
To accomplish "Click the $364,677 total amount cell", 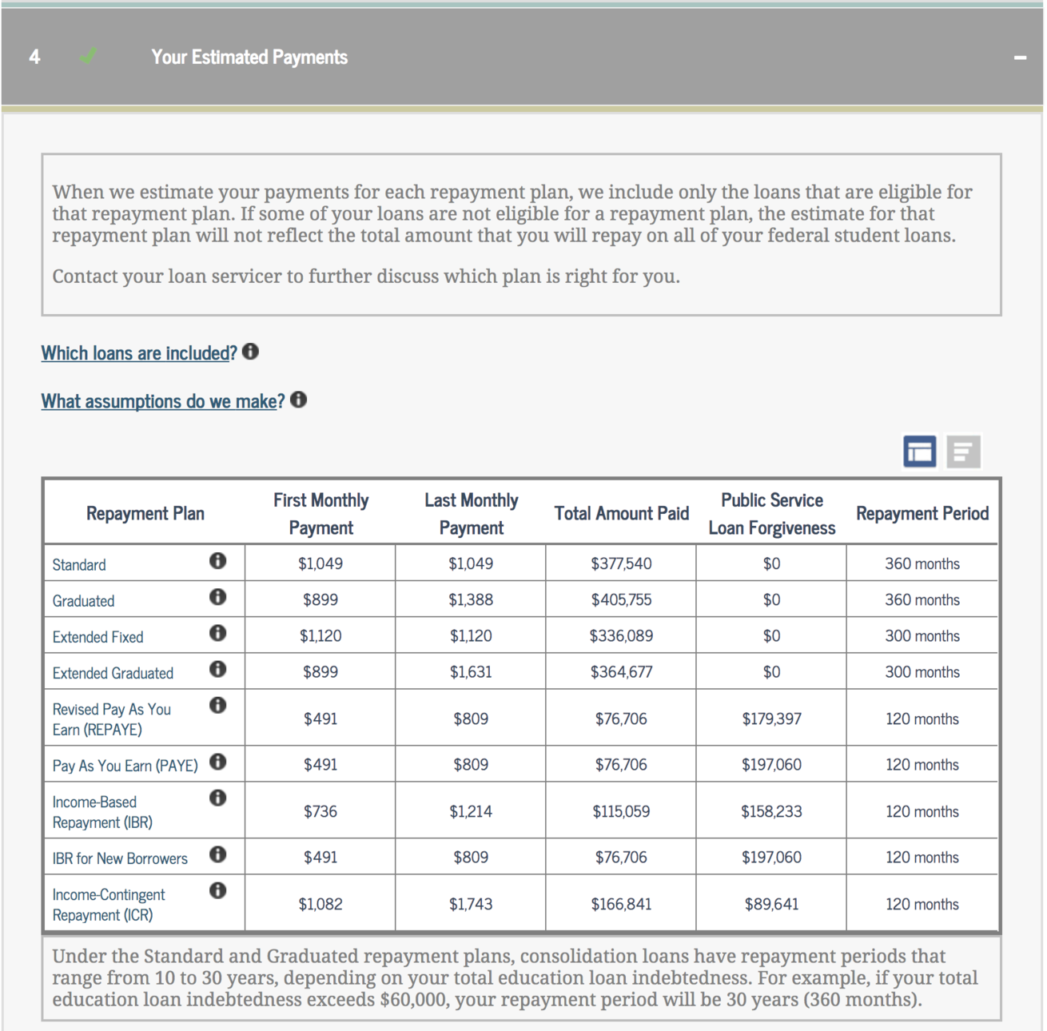I will coord(621,672).
